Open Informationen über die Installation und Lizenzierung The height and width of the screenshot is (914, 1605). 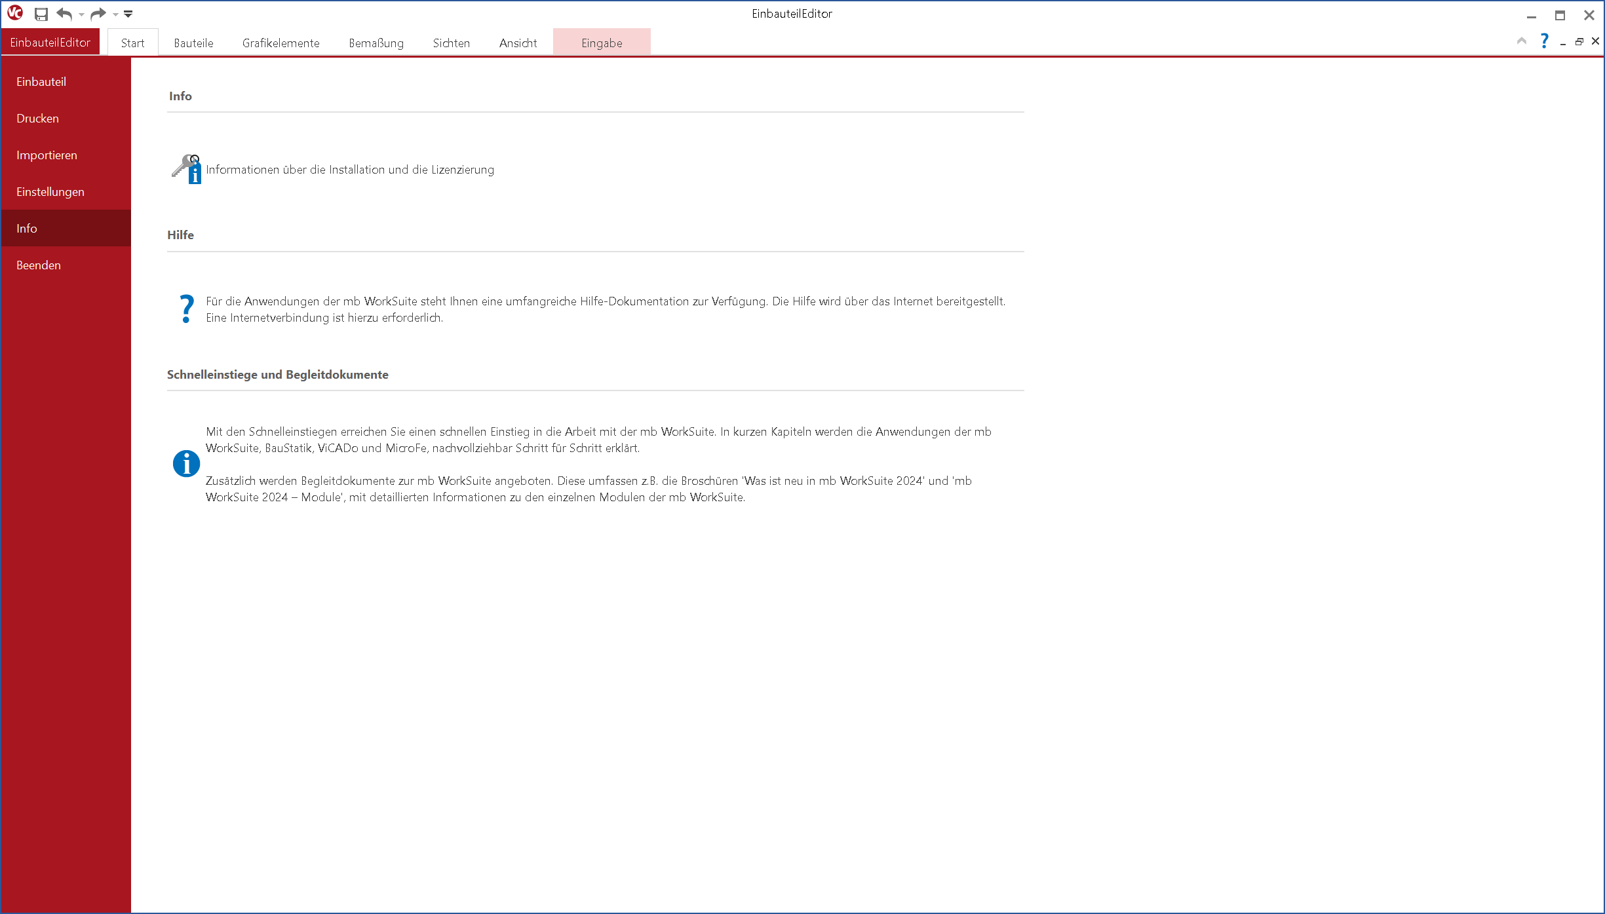pos(350,170)
